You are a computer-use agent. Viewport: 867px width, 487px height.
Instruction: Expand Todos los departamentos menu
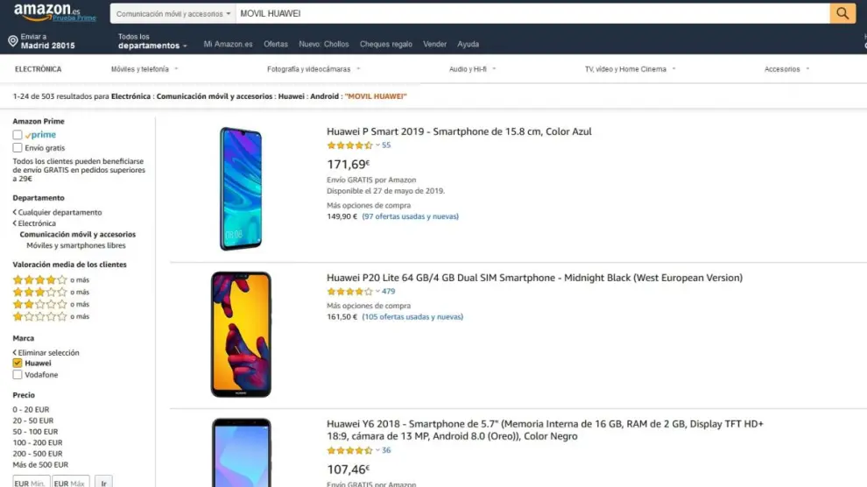click(x=152, y=41)
